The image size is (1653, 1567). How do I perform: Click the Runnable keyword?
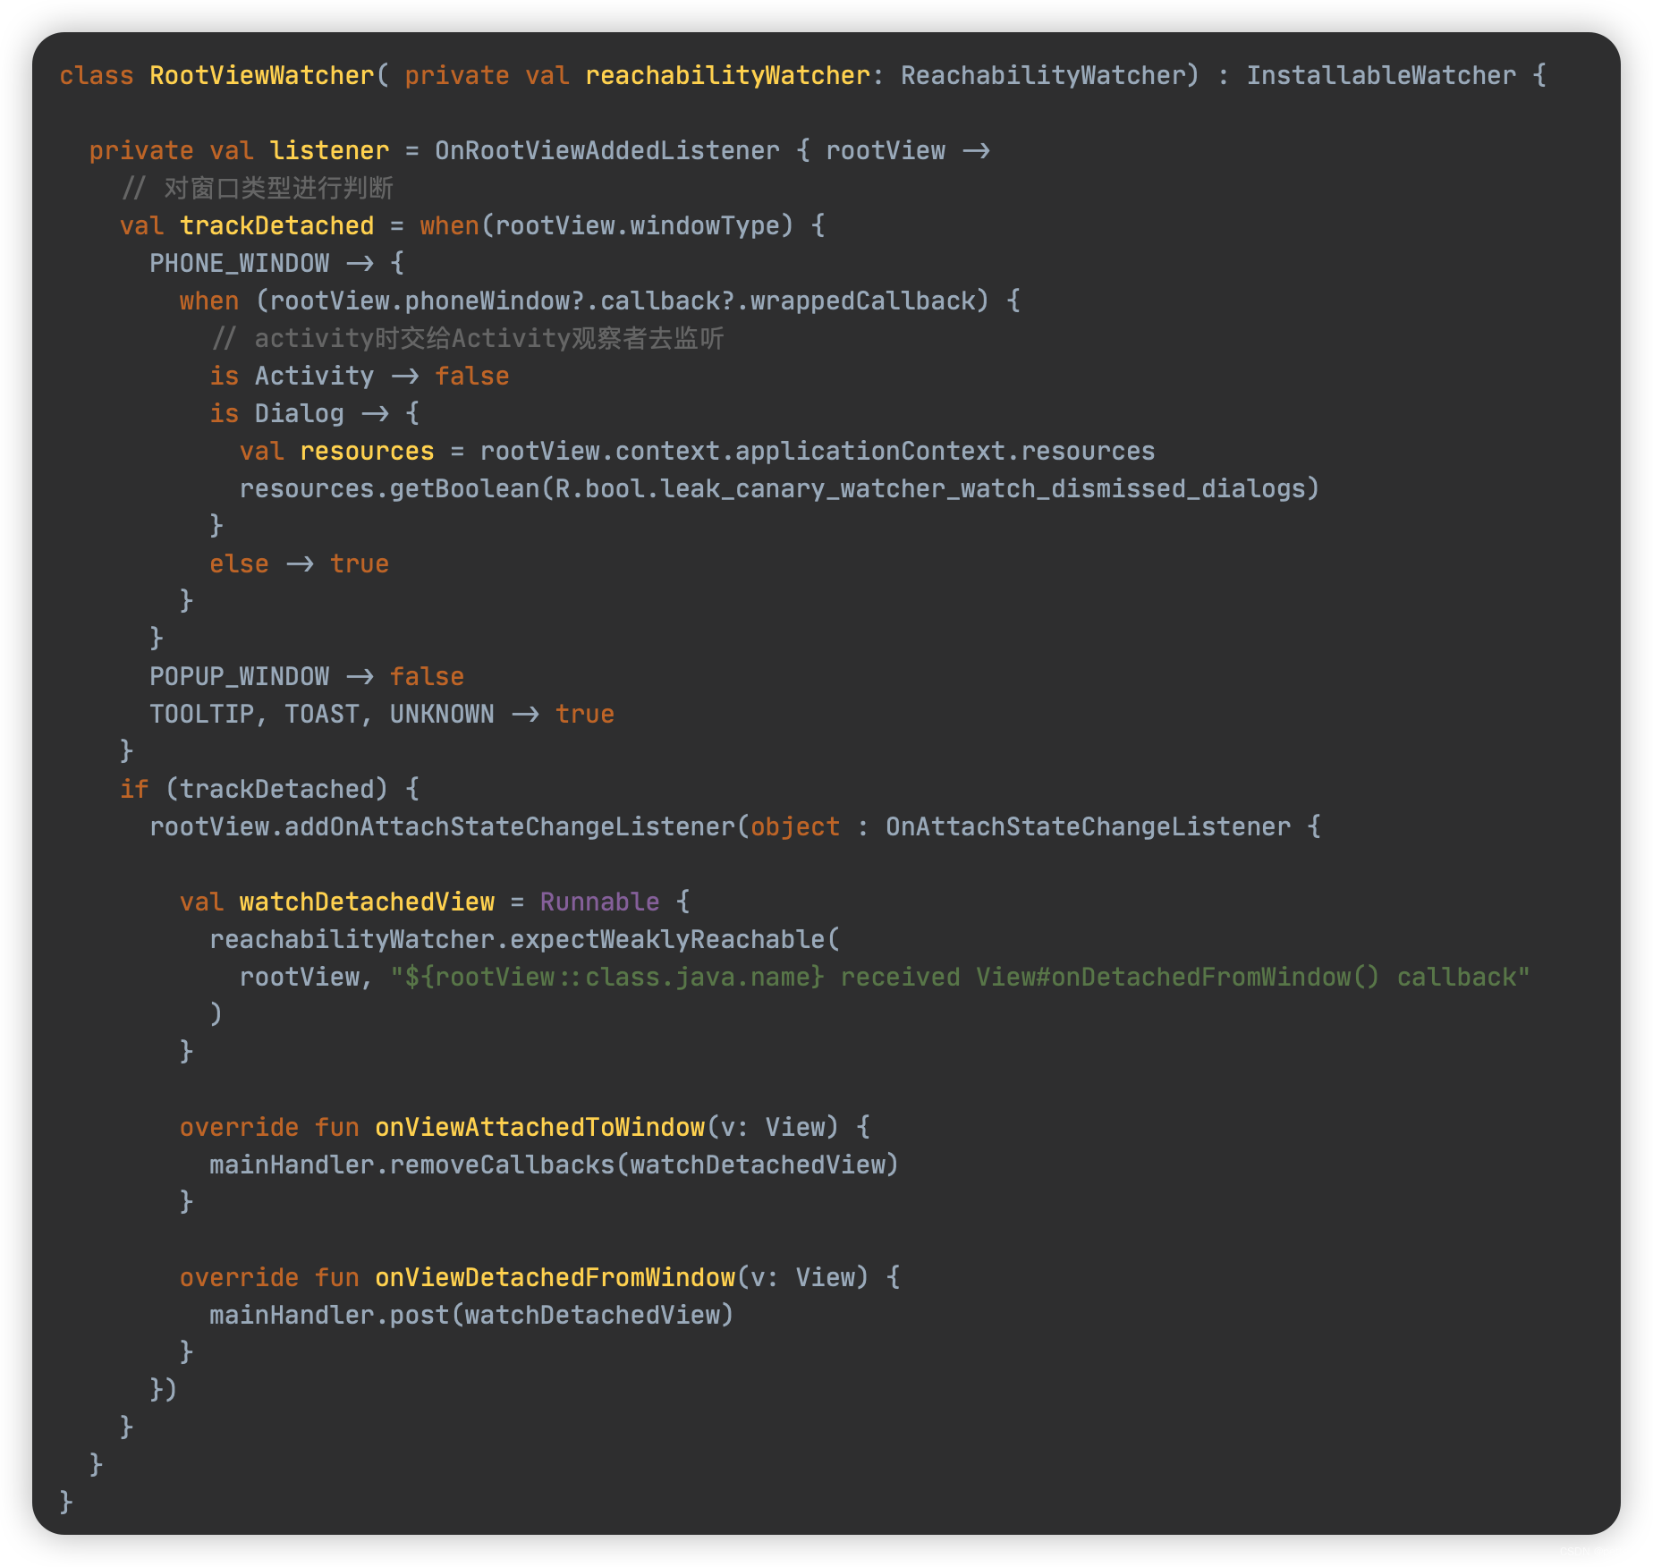coord(599,902)
